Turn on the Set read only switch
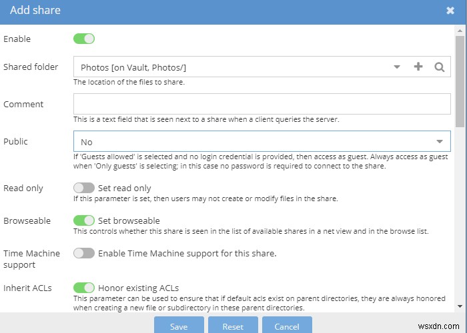467x333 pixels. (x=84, y=188)
